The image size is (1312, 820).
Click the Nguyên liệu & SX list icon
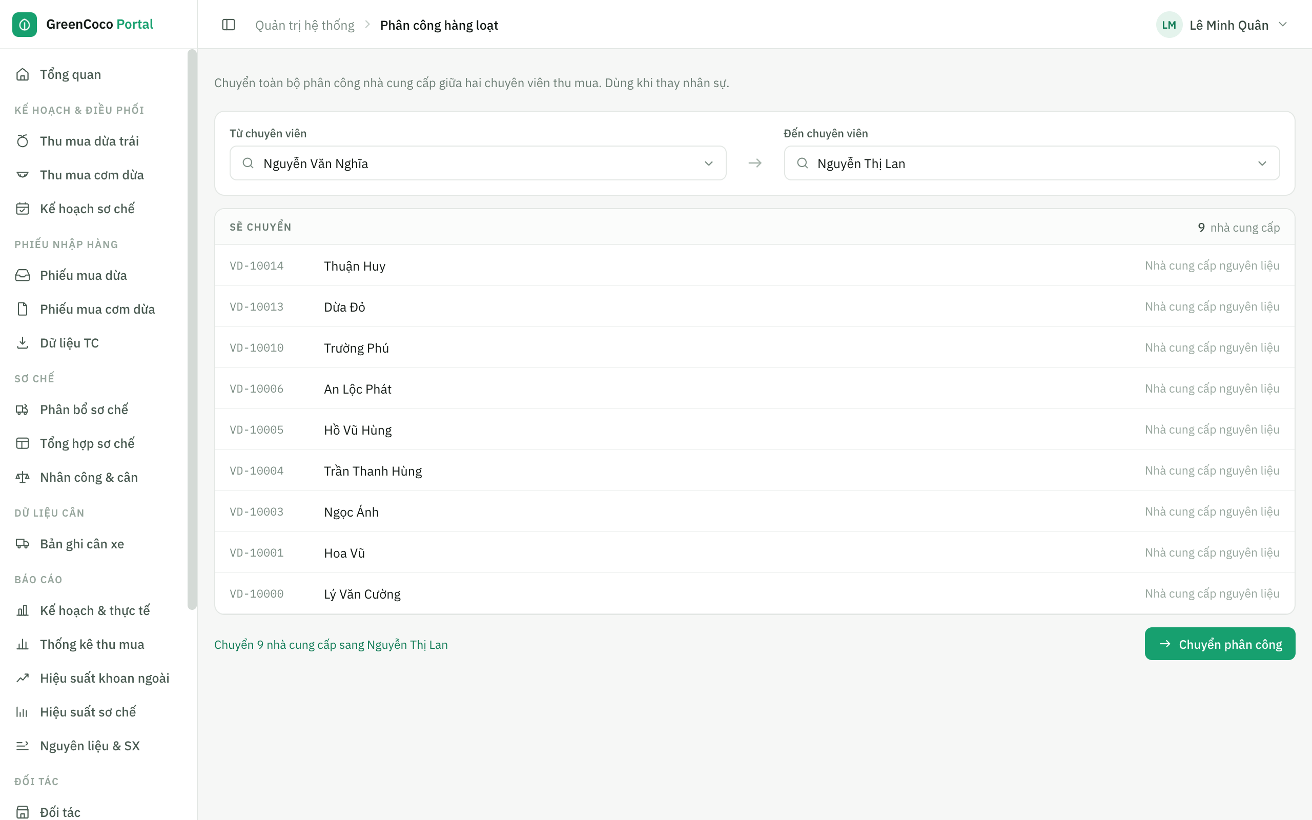(22, 746)
